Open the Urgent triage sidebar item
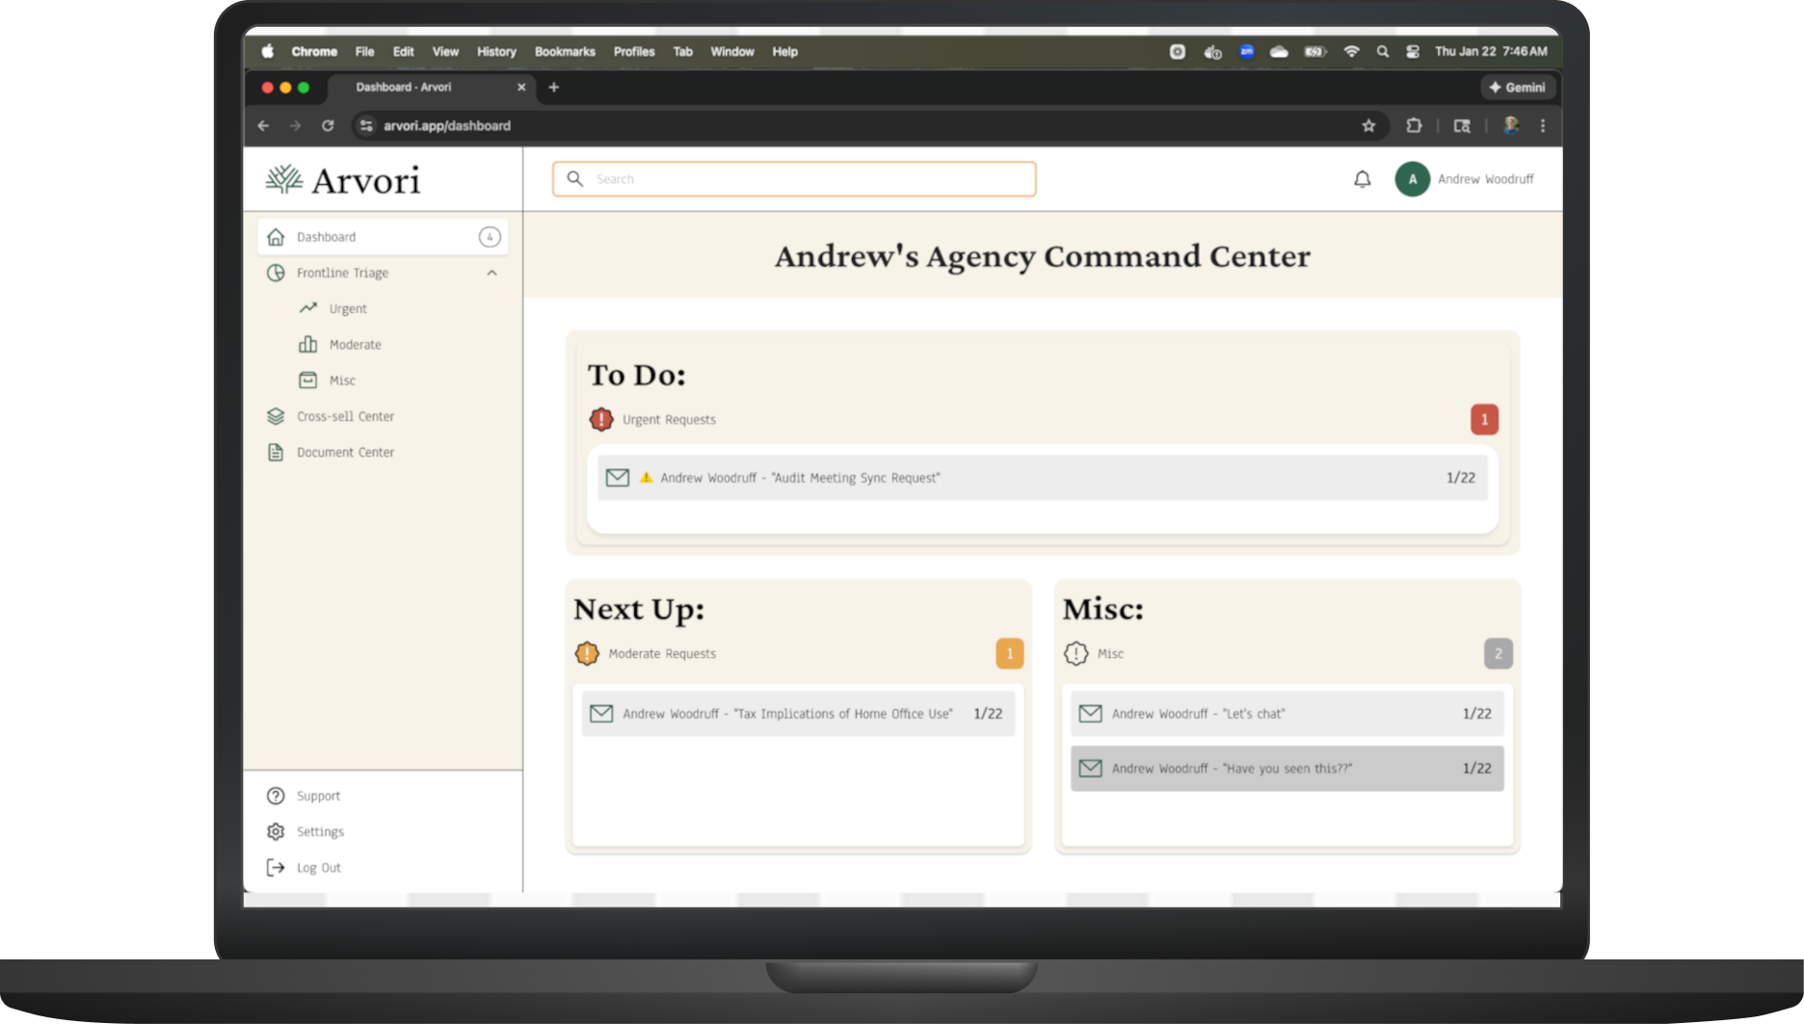 point(347,308)
